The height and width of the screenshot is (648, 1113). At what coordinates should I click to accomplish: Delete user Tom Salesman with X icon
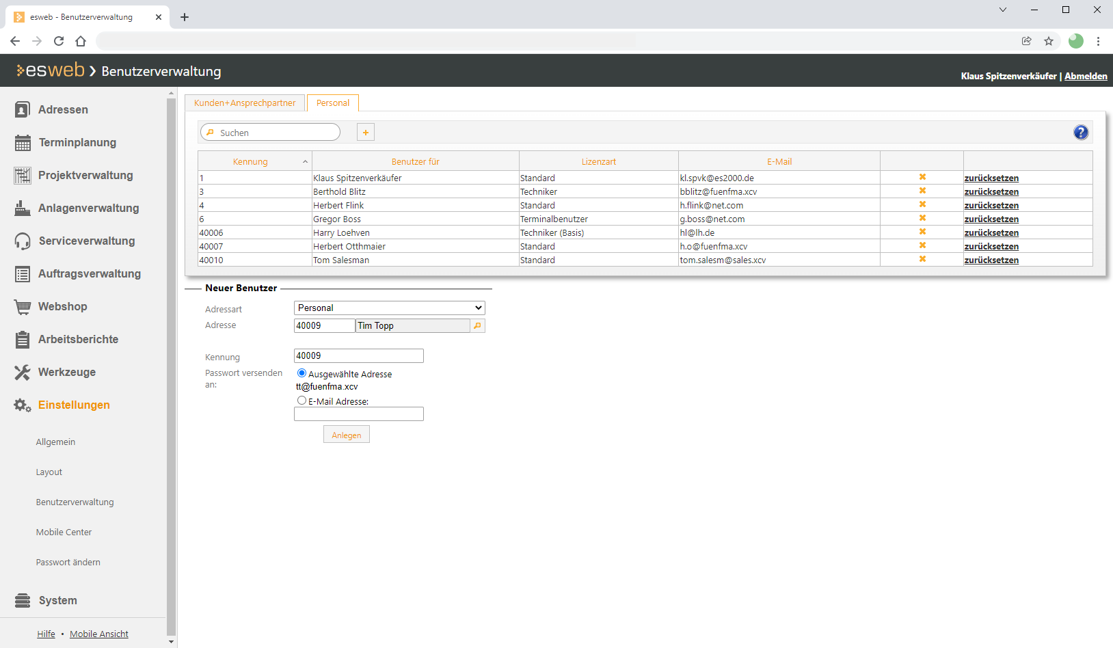922,259
